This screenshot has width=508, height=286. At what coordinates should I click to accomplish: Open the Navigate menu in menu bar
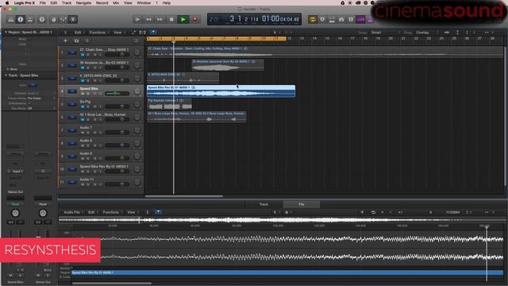83,3
